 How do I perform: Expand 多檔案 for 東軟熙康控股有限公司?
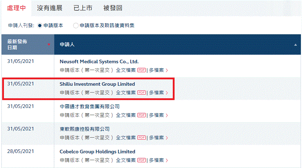tap(156, 138)
